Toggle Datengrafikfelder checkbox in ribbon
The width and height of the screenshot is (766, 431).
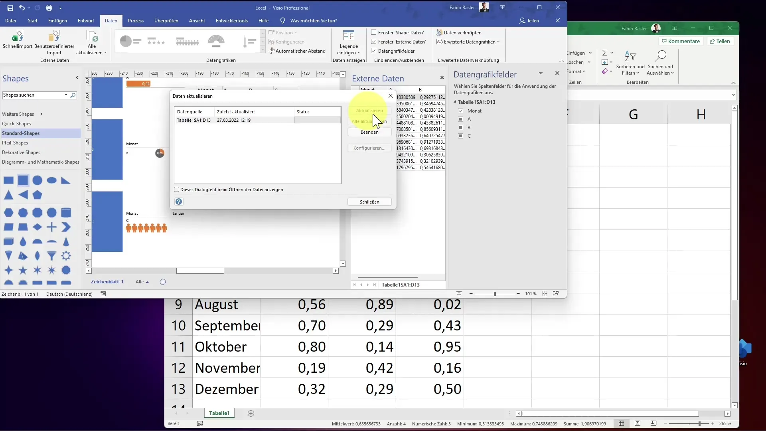[374, 51]
